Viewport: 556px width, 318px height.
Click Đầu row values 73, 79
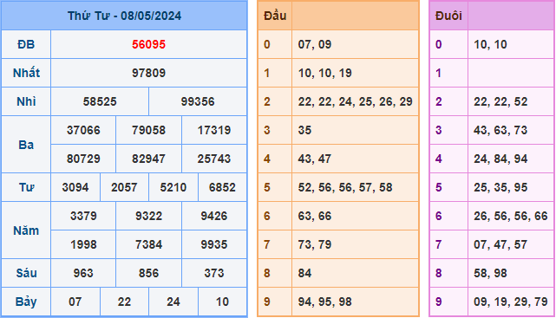point(315,244)
